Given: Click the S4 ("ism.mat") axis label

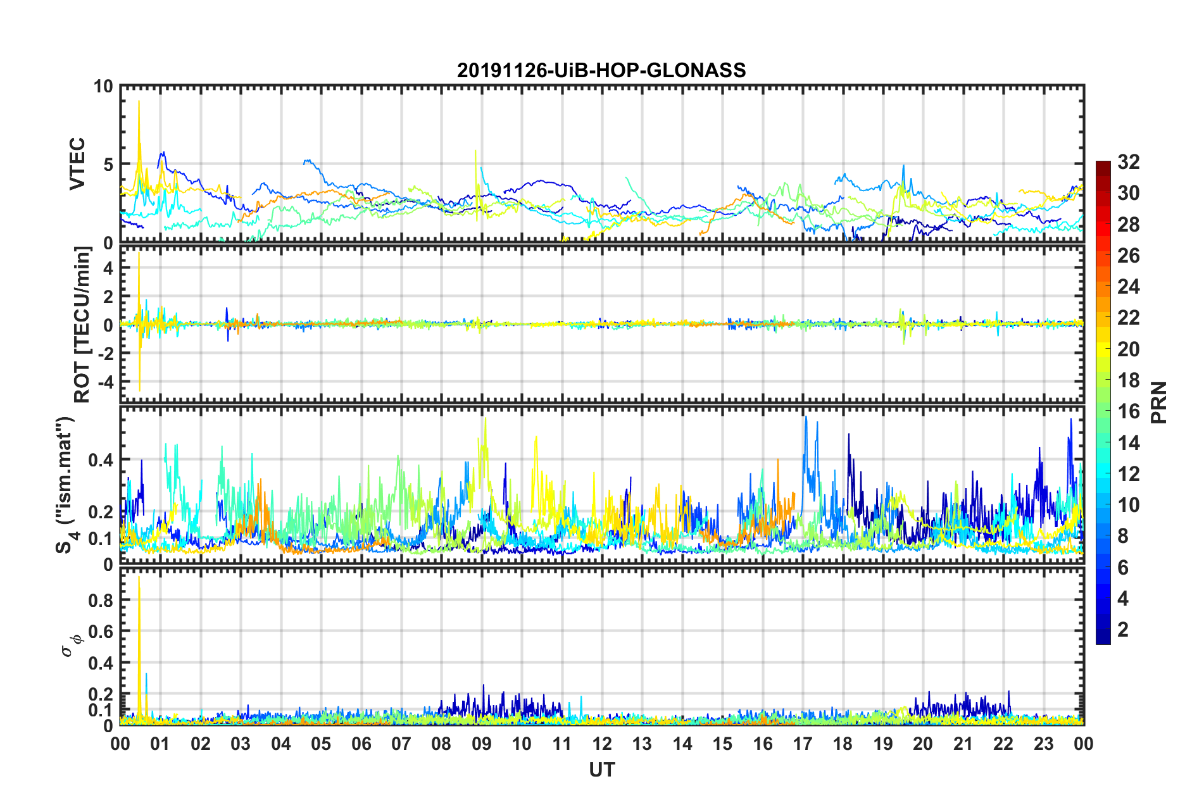Looking at the screenshot, I should [65, 485].
